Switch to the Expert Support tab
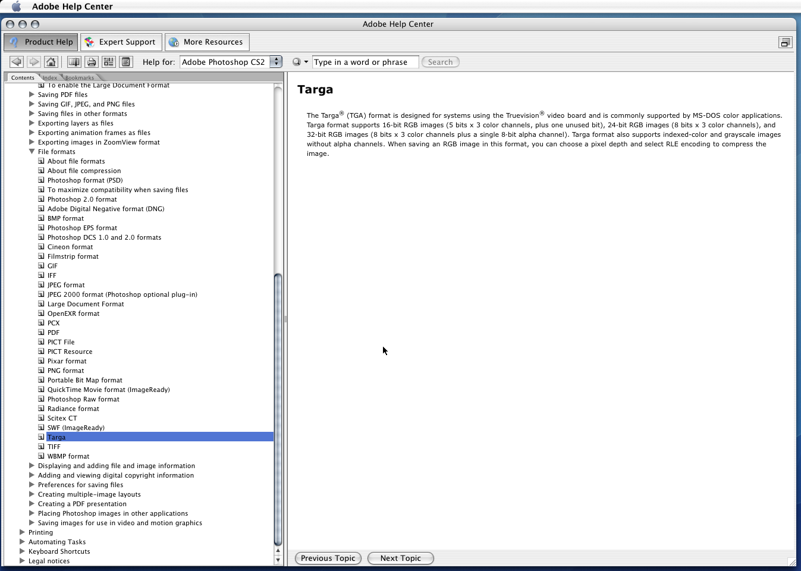The image size is (801, 571). point(121,42)
